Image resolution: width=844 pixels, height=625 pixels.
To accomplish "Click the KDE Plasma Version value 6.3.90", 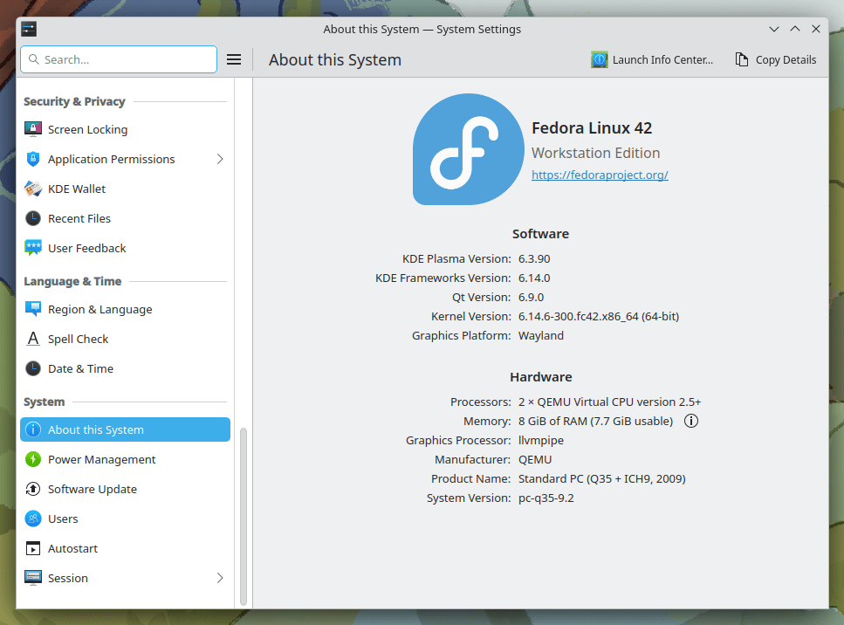I will click(534, 259).
